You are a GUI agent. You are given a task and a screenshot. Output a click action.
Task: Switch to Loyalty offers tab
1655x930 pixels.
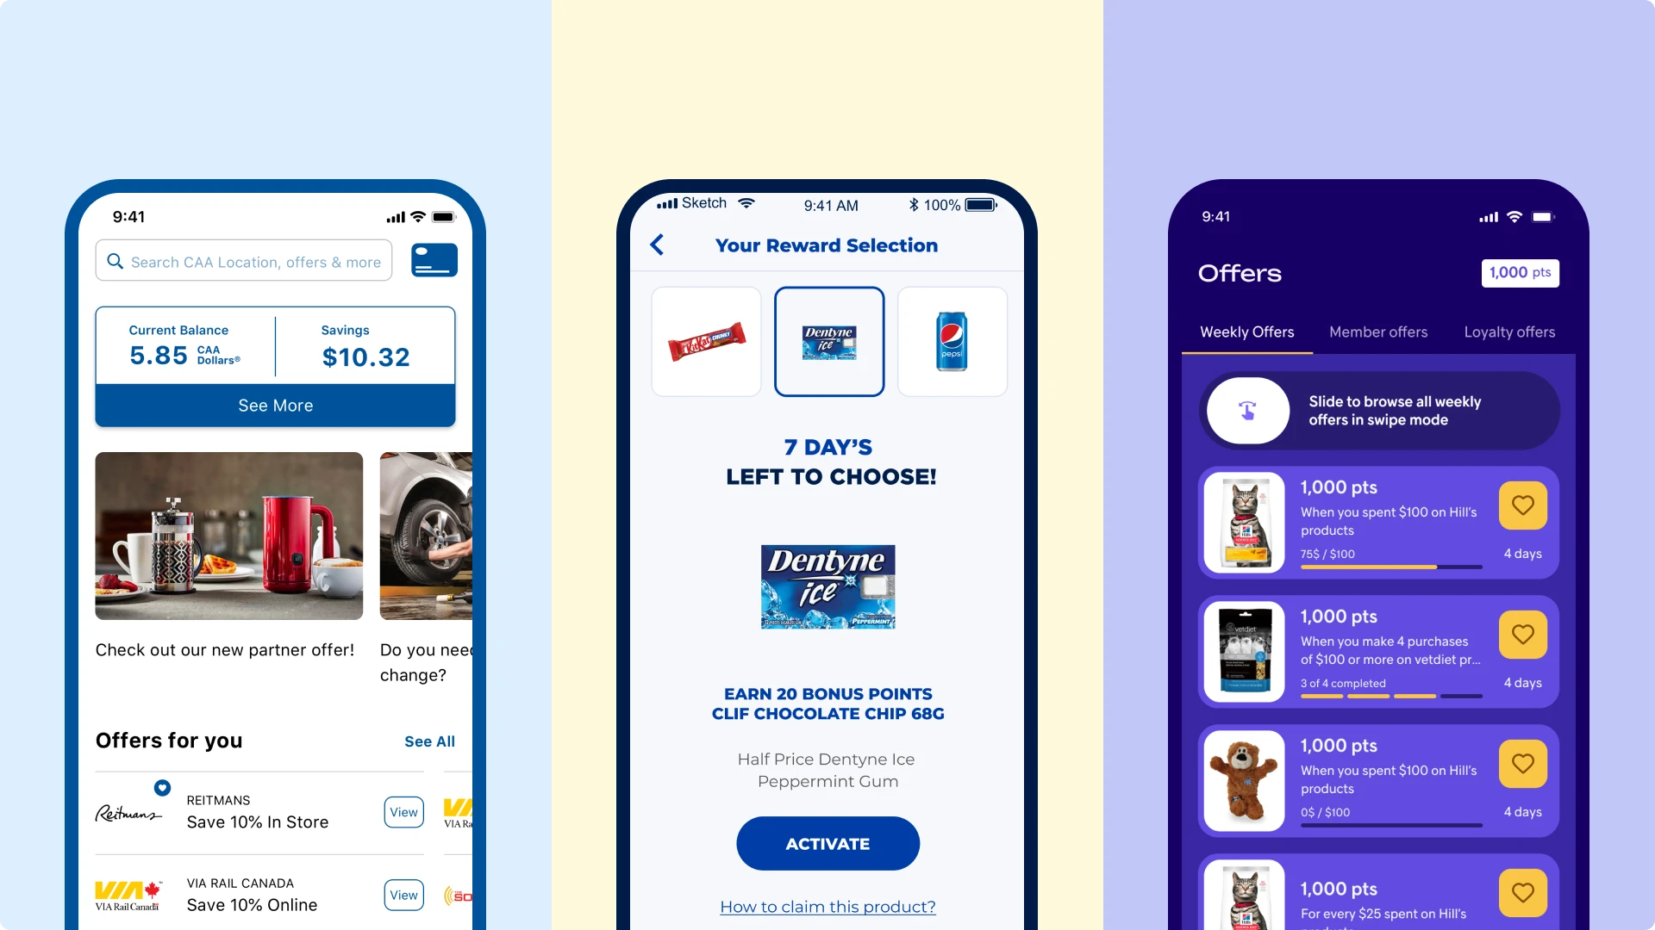pos(1508,331)
